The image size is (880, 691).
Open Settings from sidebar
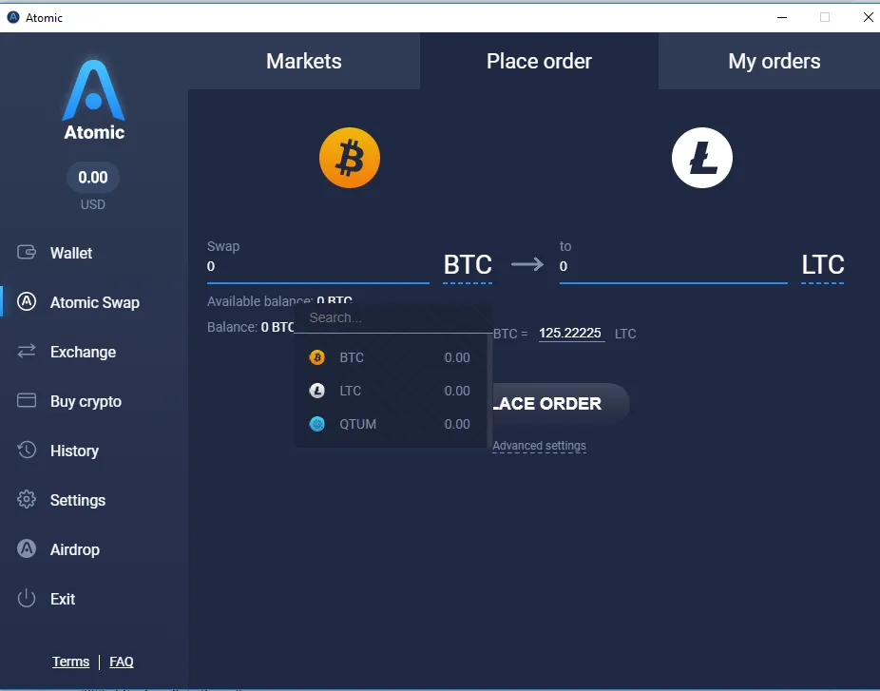point(77,500)
